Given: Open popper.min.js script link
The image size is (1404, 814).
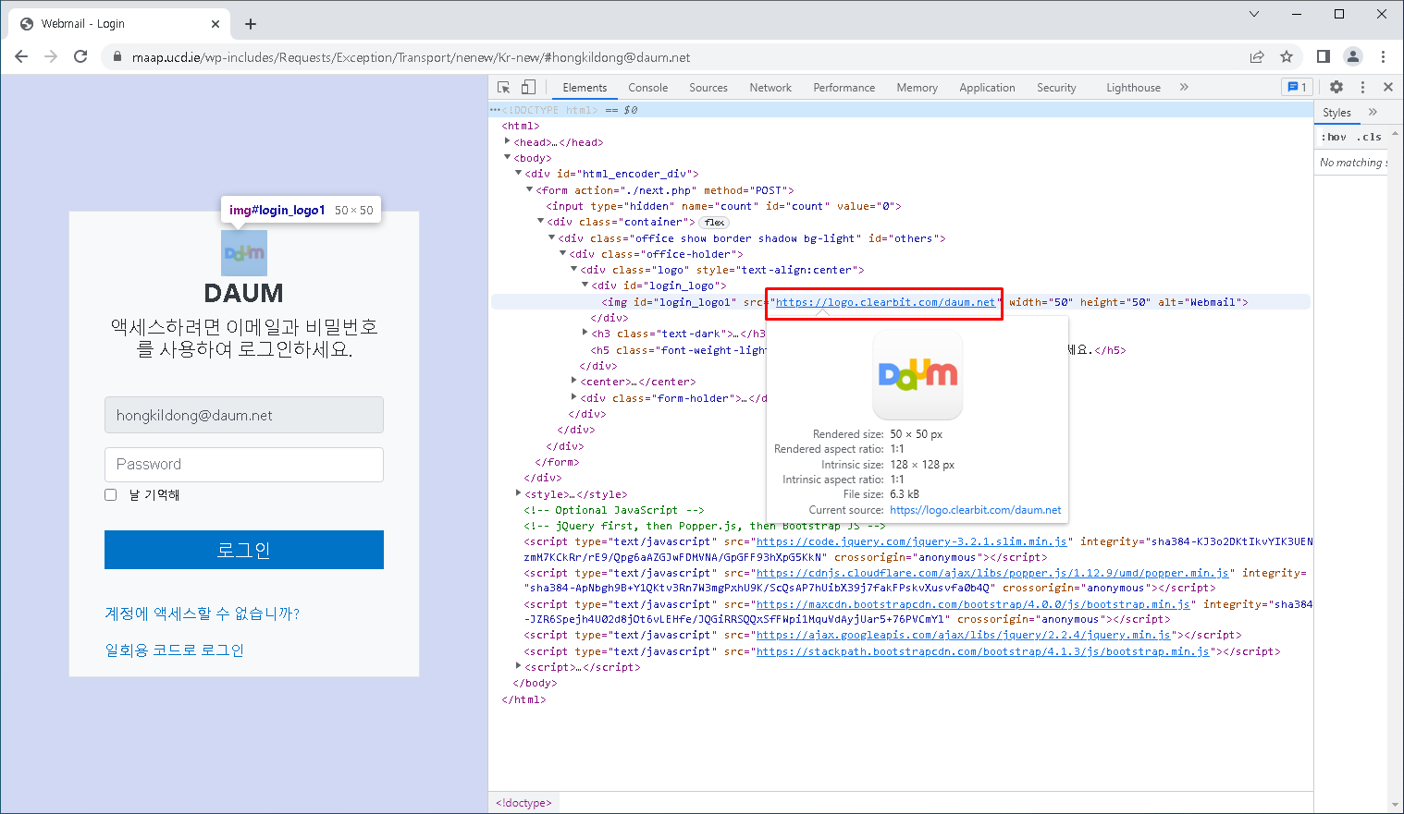Looking at the screenshot, I should click(x=992, y=573).
